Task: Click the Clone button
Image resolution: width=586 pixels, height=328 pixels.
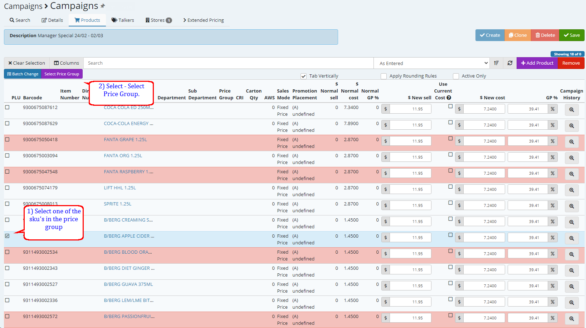Action: (518, 35)
